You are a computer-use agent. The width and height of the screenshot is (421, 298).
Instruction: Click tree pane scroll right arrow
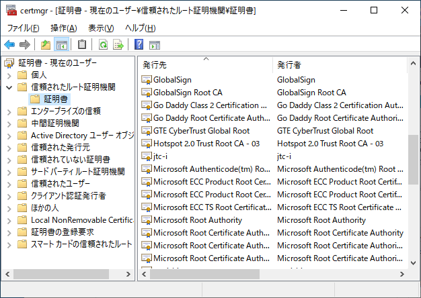[x=128, y=274]
